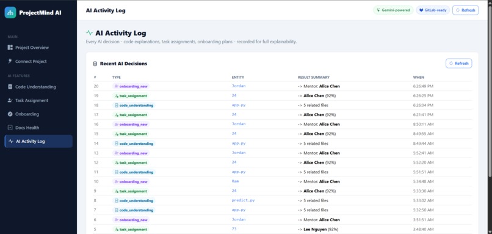Click the WHEN column header
Image resolution: width=492 pixels, height=234 pixels.
[x=419, y=77]
